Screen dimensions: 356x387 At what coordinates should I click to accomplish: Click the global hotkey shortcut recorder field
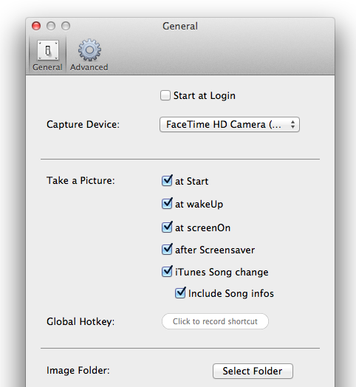click(215, 321)
